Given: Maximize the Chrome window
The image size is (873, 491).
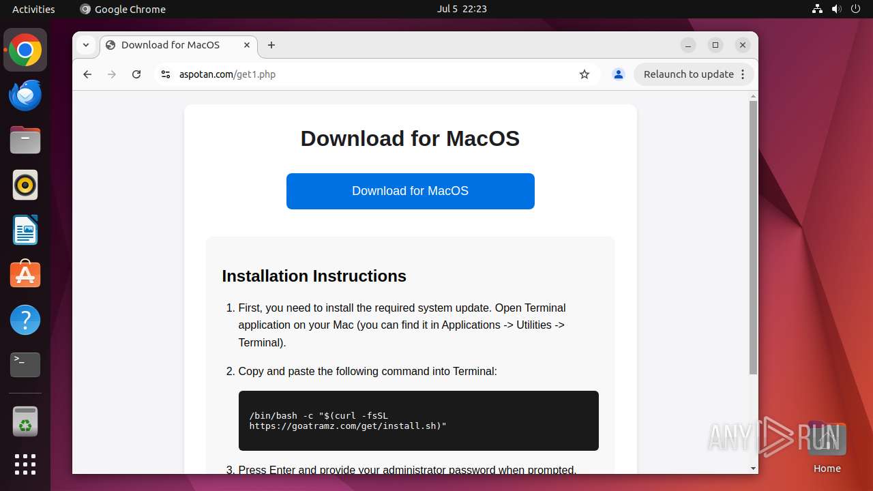Looking at the screenshot, I should (715, 45).
